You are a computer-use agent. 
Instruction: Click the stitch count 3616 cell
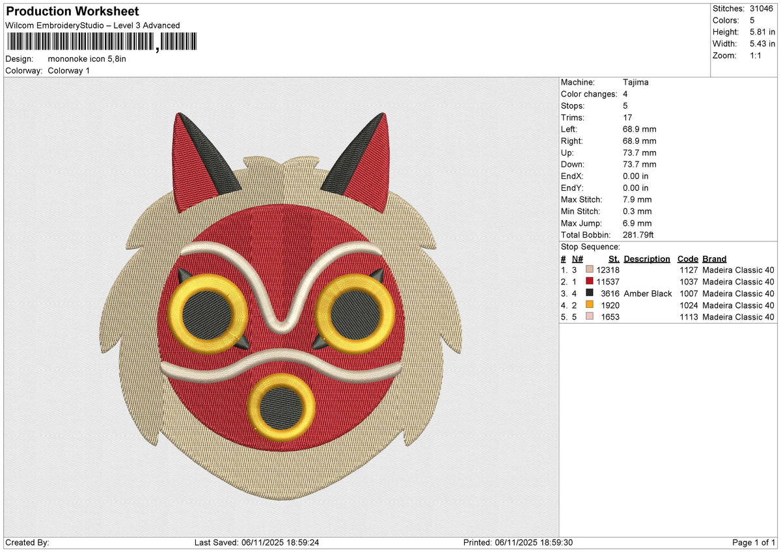[610, 294]
